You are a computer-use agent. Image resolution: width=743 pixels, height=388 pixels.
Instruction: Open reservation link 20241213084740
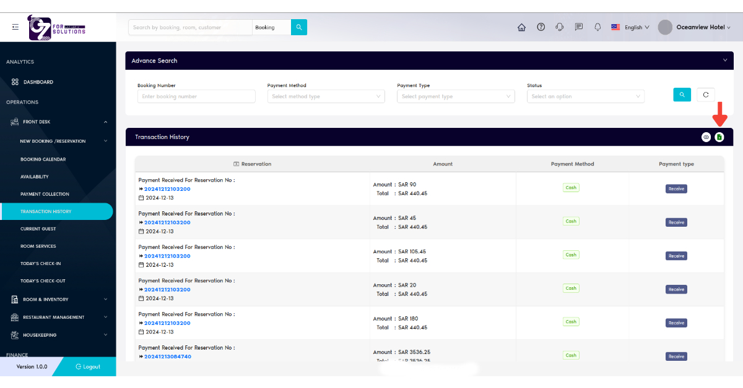pyautogui.click(x=167, y=356)
